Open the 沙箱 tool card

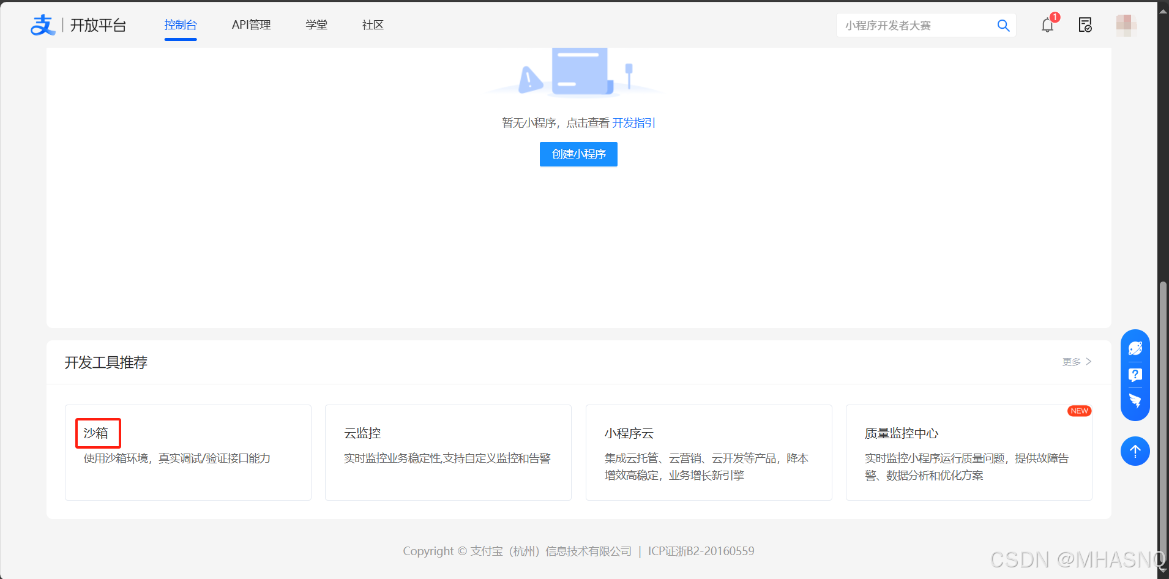tap(188, 452)
